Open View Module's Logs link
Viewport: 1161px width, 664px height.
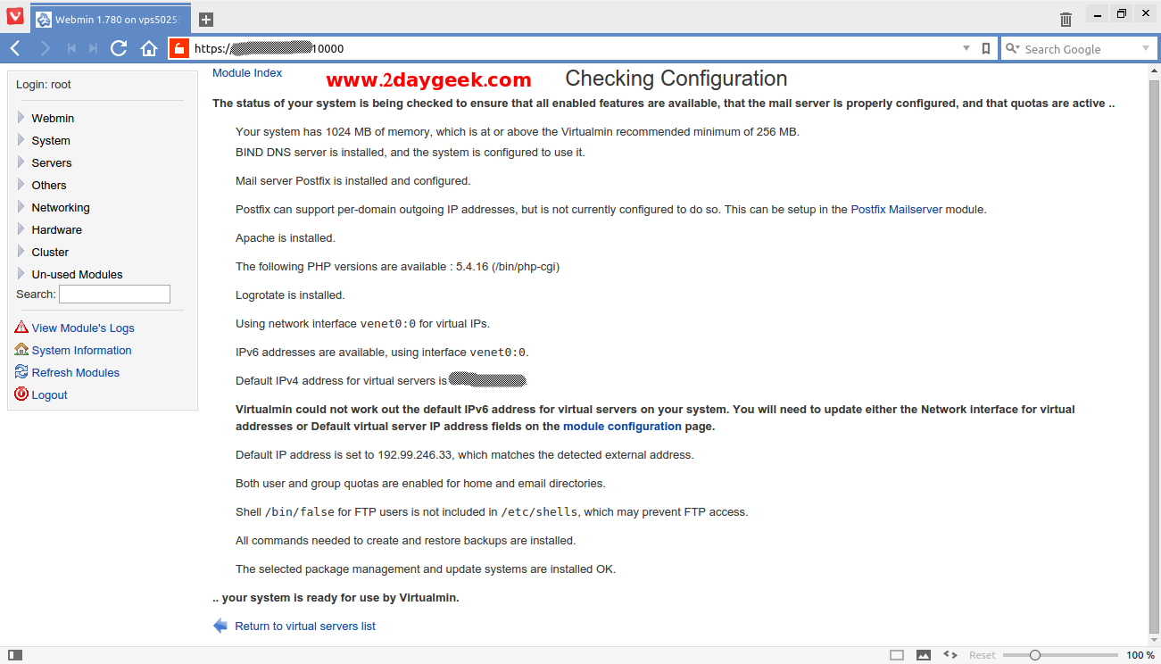[83, 328]
